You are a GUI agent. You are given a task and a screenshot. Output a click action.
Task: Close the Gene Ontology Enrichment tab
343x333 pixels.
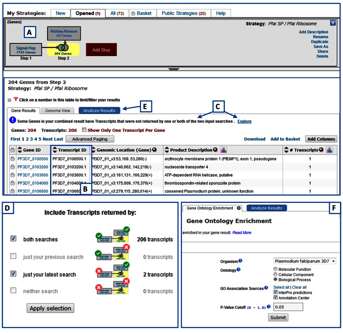pyautogui.click(x=239, y=208)
